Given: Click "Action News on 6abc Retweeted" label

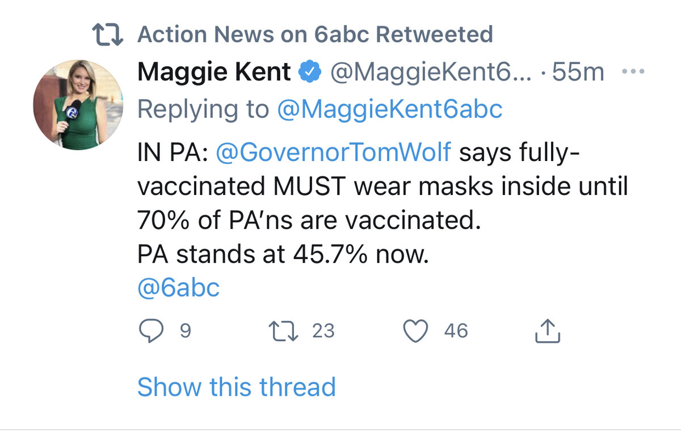Looking at the screenshot, I should click(315, 35).
